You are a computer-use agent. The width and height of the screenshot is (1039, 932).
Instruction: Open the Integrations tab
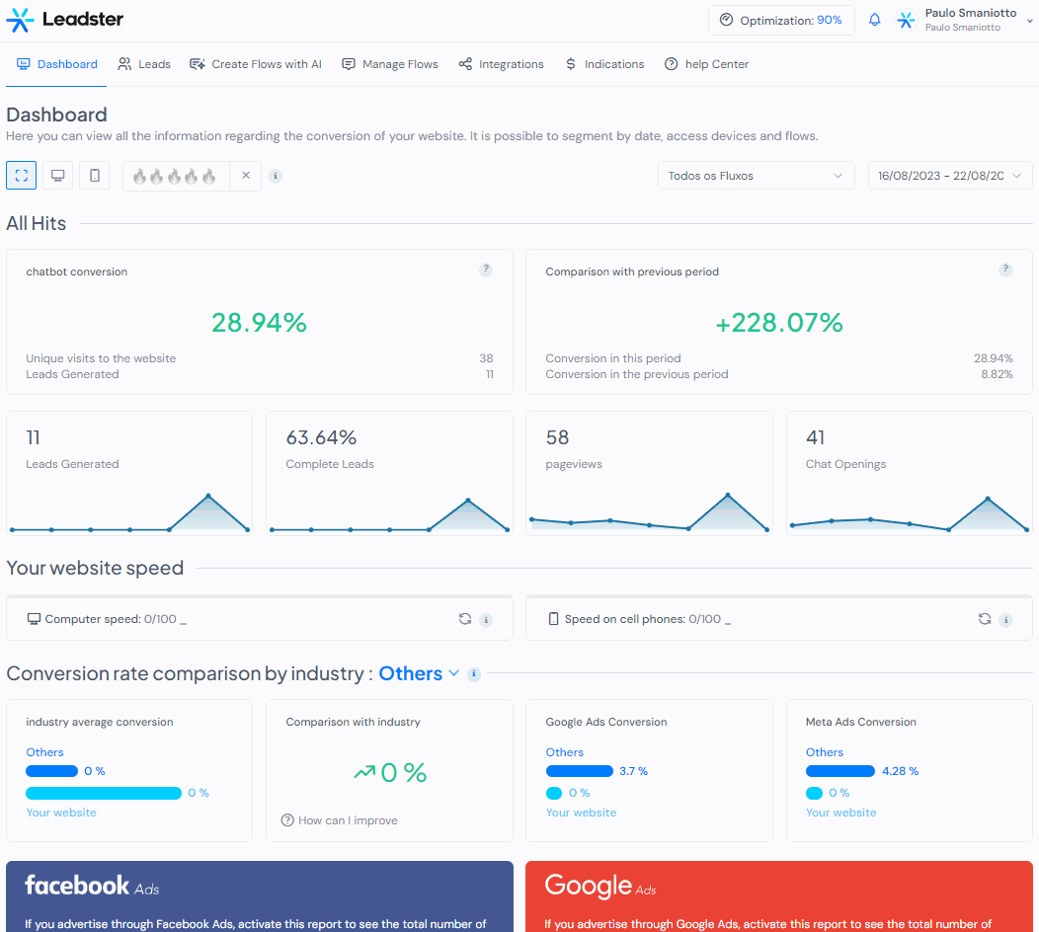pos(502,64)
